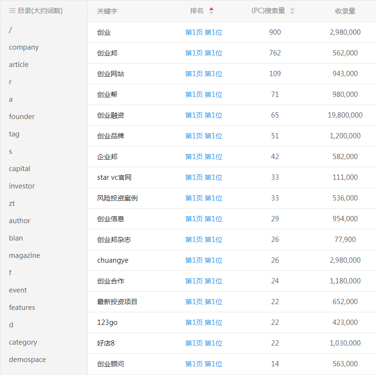Select the 'article' directory in sidebar
This screenshot has width=376, height=375.
(18, 65)
